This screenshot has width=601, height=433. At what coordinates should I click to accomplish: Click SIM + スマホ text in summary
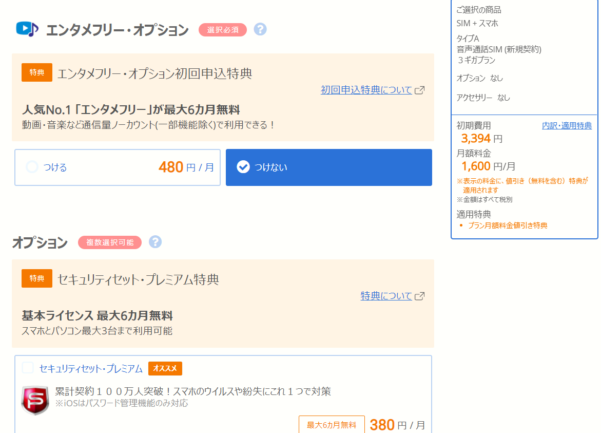(477, 24)
